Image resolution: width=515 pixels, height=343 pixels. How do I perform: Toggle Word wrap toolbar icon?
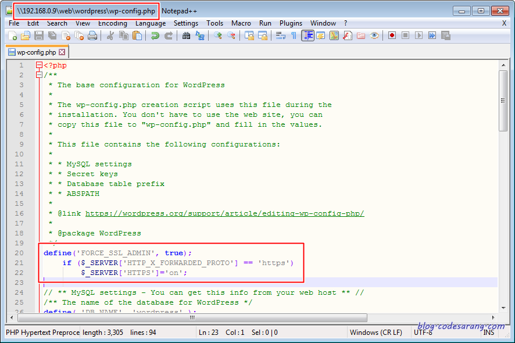tap(280, 35)
